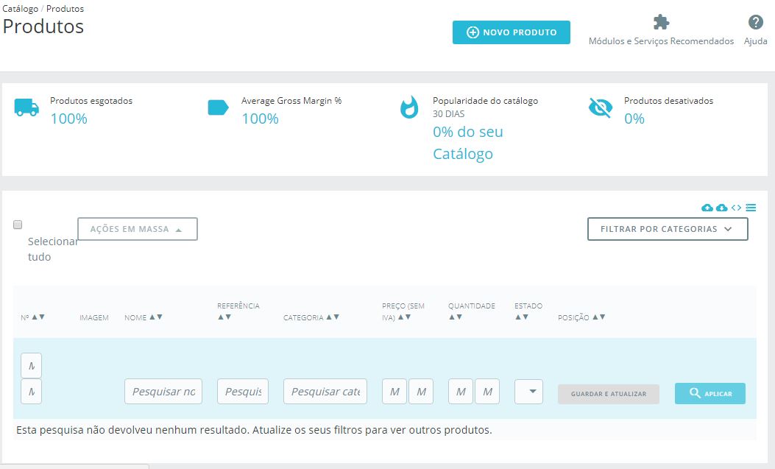Sort Estado column ascending with up arrow
Screen dimensions: 775x469
(x=518, y=317)
